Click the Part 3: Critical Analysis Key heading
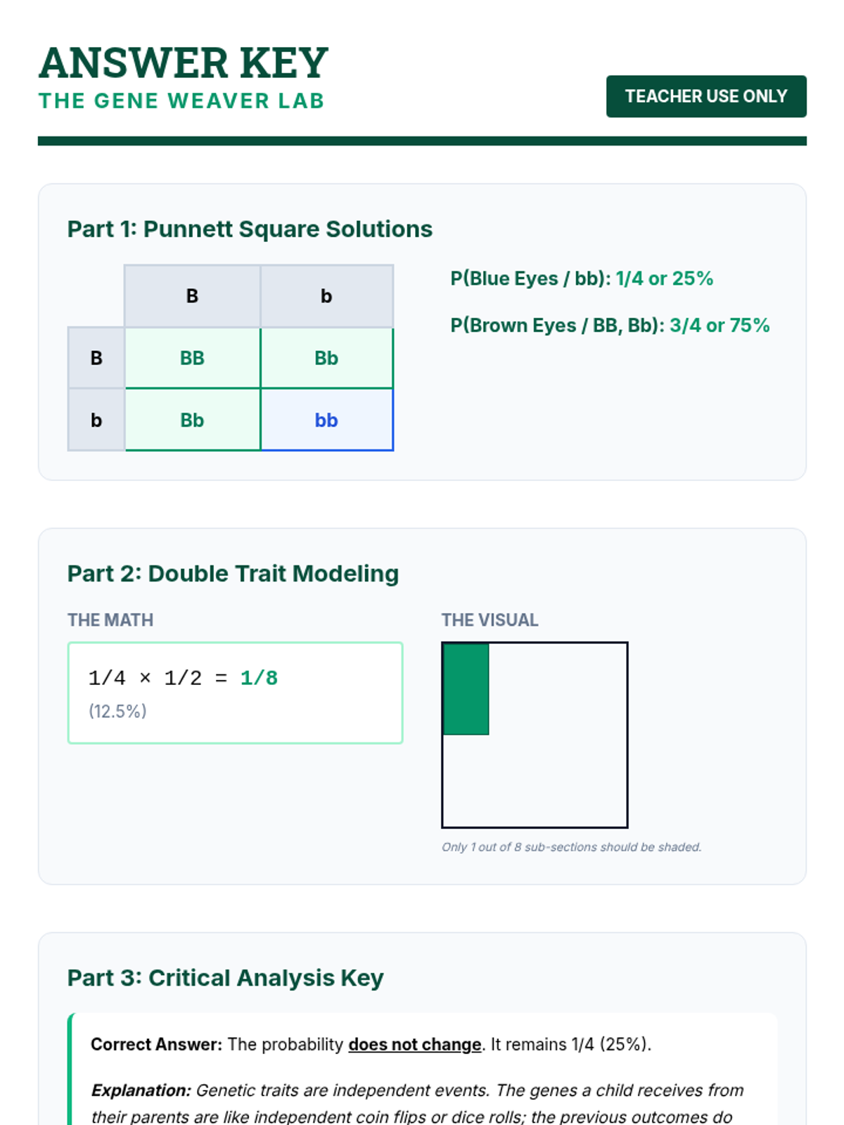 225,978
